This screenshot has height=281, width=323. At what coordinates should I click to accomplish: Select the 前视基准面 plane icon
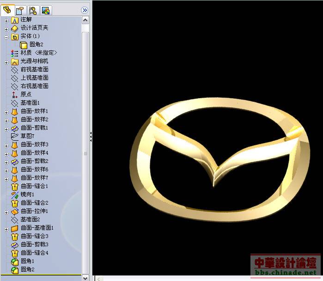15,70
